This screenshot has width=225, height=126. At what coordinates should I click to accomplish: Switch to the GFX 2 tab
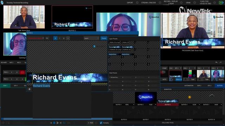pos(210,85)
